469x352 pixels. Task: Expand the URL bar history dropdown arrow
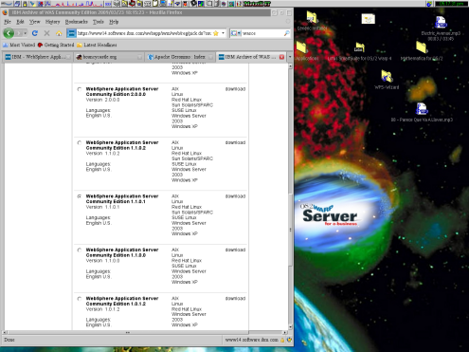tap(223, 33)
